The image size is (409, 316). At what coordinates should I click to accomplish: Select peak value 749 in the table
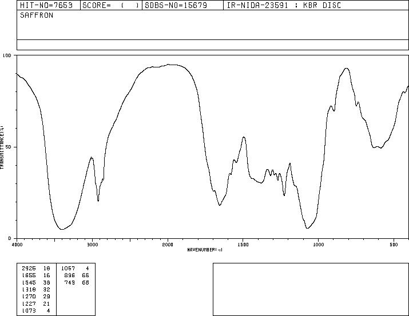pos(70,282)
